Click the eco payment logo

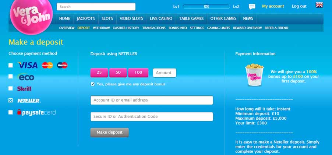click(26, 77)
